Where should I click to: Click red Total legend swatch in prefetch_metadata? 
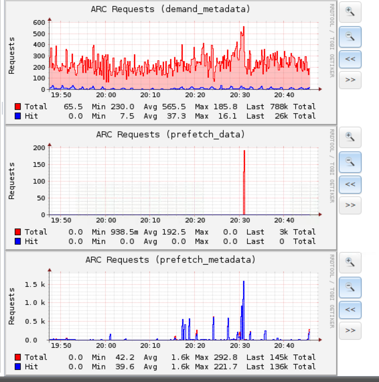18,357
